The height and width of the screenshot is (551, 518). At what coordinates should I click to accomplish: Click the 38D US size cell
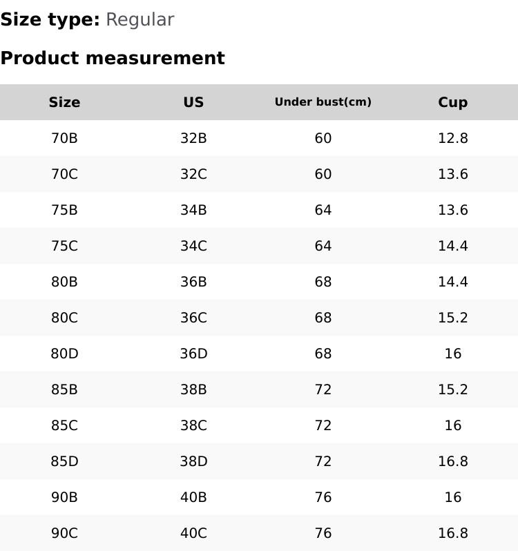193,461
